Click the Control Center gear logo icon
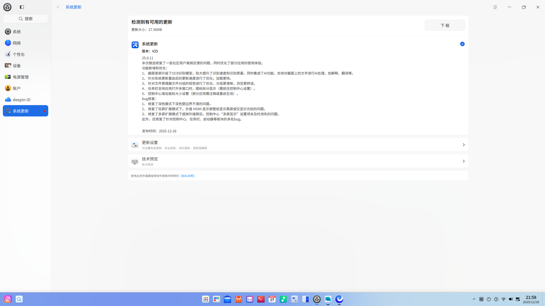The image size is (545, 306). coord(7,7)
